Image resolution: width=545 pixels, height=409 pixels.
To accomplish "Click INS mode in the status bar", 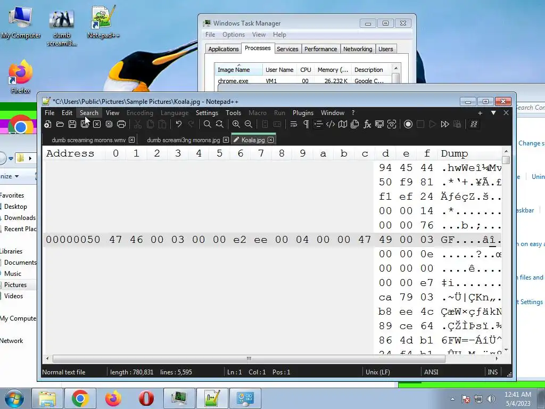I will (x=492, y=372).
